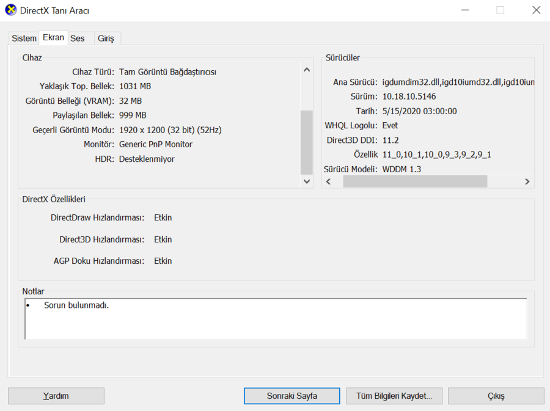Close the DirectX Tanı Aracı window
Image resolution: width=550 pixels, height=411 pixels.
tap(537, 10)
